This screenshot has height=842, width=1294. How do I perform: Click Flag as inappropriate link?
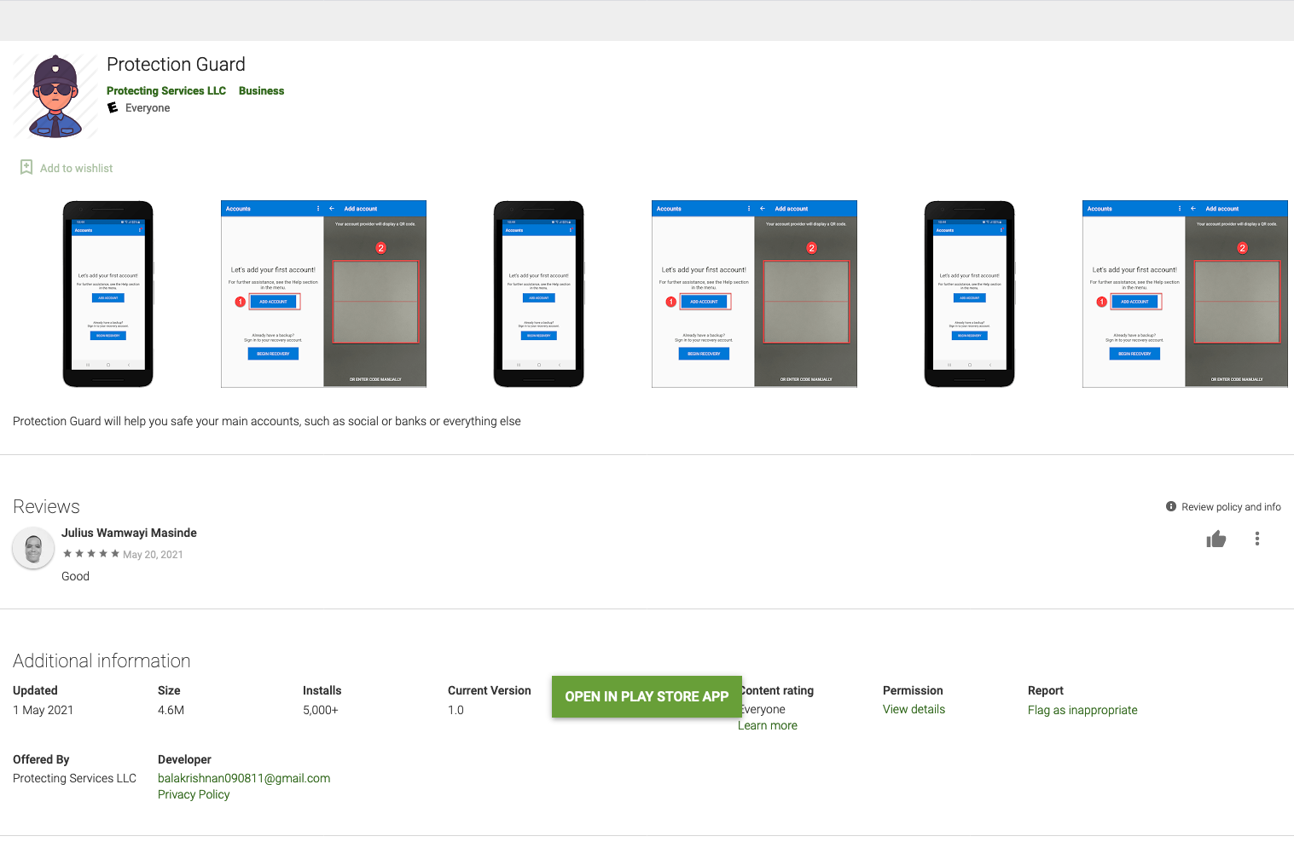1082,710
